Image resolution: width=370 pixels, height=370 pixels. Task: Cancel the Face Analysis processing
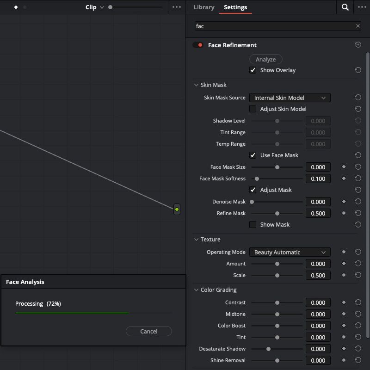(148, 331)
